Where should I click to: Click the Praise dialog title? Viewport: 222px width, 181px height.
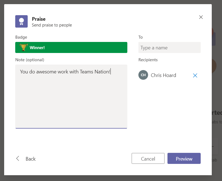click(39, 19)
